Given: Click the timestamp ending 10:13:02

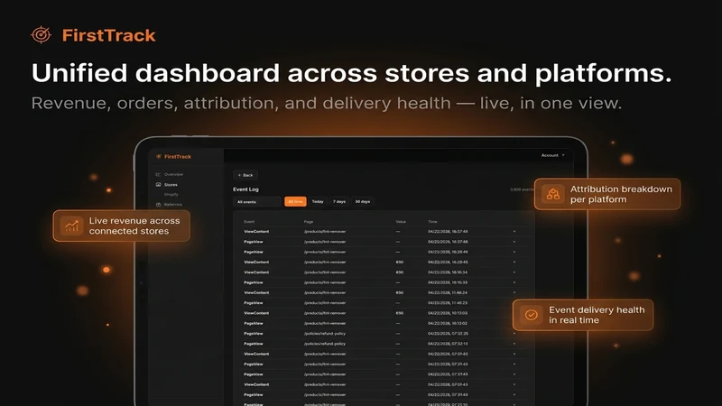Looking at the screenshot, I should coord(448,323).
